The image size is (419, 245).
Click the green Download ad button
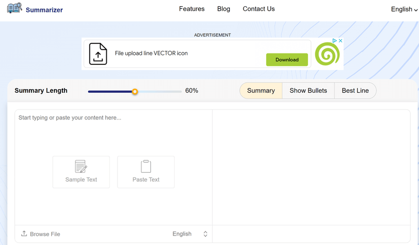click(286, 60)
